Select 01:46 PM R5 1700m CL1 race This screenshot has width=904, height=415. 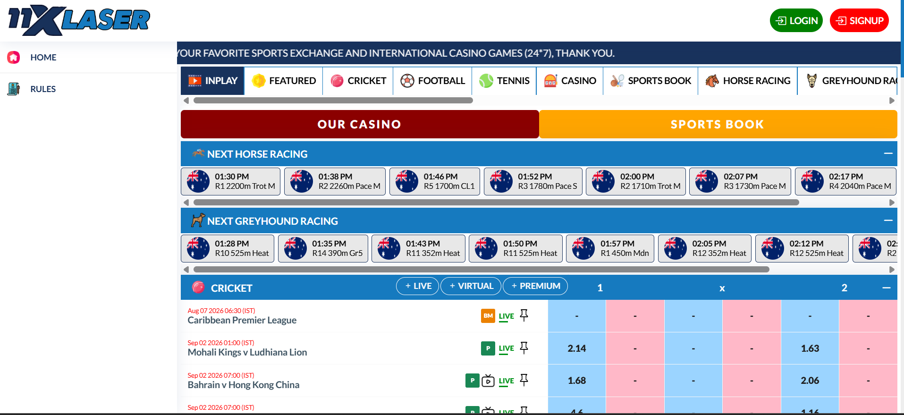[x=435, y=181]
